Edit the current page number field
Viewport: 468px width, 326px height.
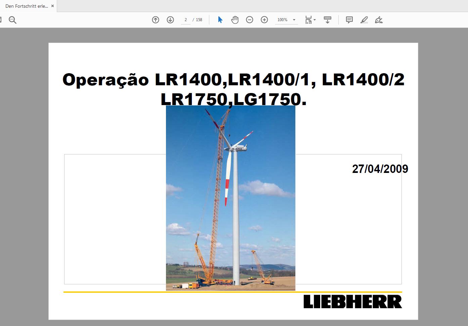[x=185, y=20]
